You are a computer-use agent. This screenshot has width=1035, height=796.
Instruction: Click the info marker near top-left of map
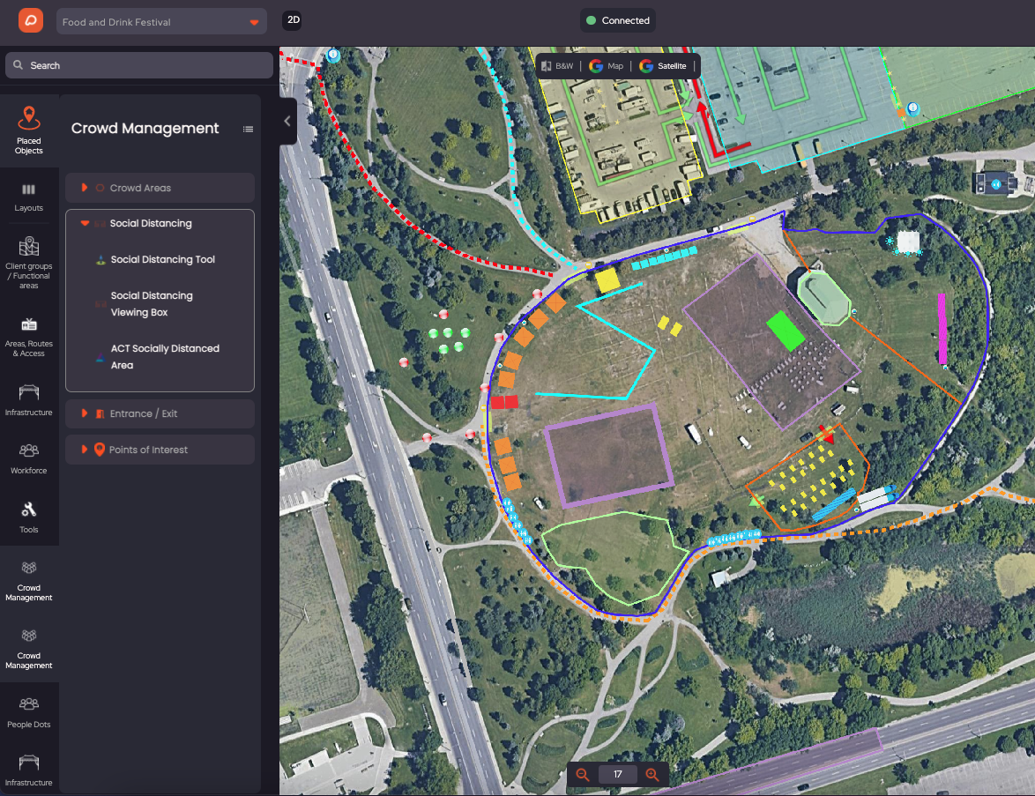pyautogui.click(x=333, y=56)
